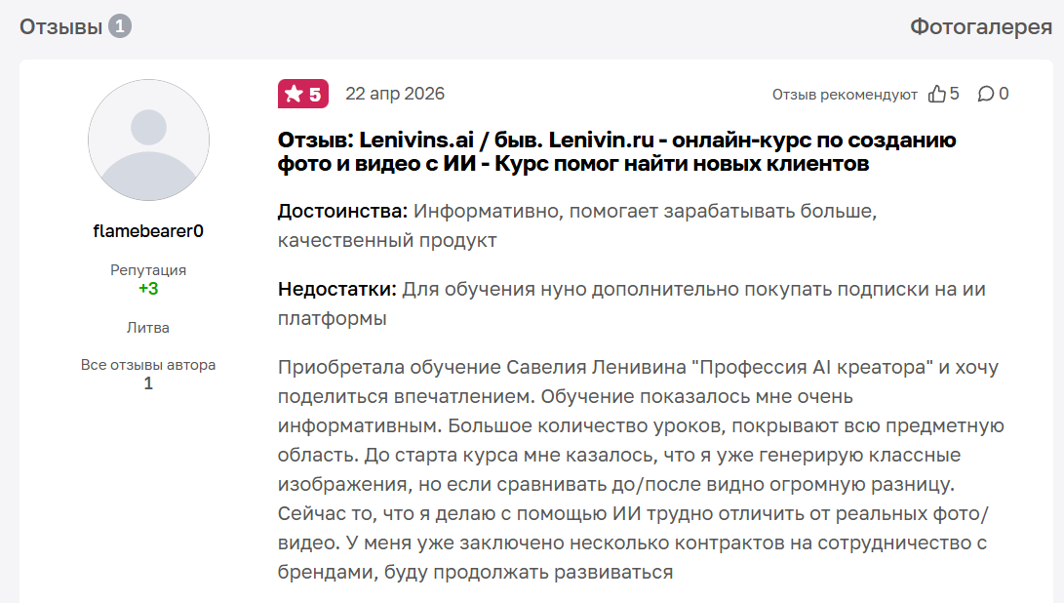The image size is (1064, 603).
Task: Click review body paragraph starting Приобретала обучение
Action: pyautogui.click(x=641, y=469)
